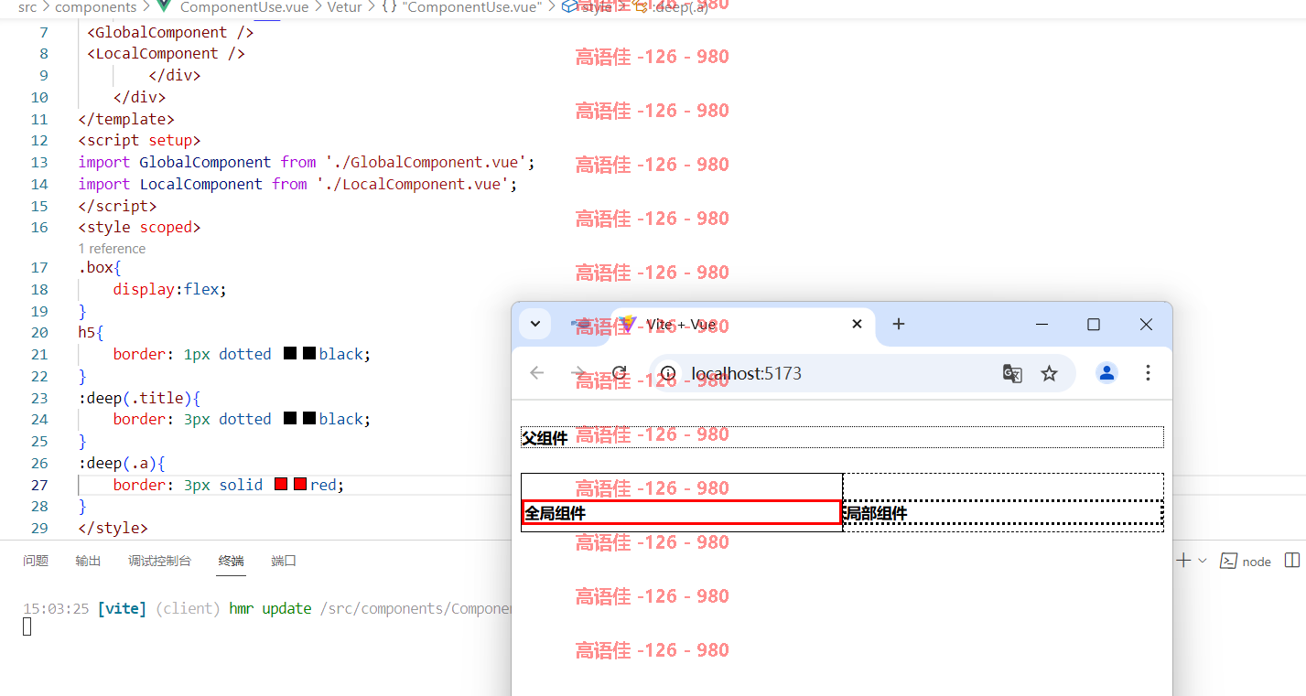The width and height of the screenshot is (1306, 696).
Task: Open the Vetur breadcrumb segment
Action: coord(345,7)
